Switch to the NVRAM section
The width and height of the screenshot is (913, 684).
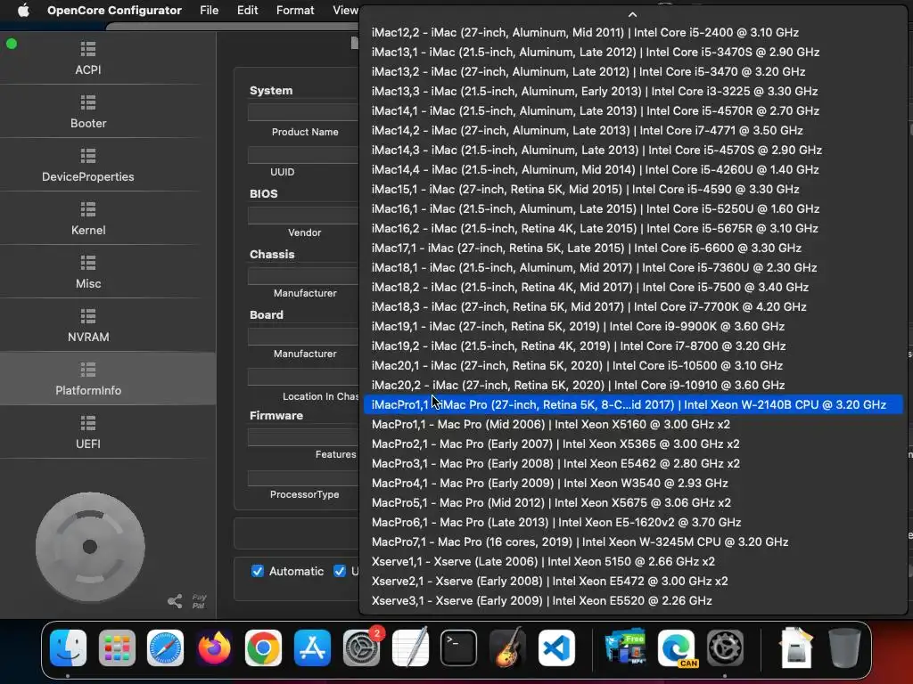(88, 326)
